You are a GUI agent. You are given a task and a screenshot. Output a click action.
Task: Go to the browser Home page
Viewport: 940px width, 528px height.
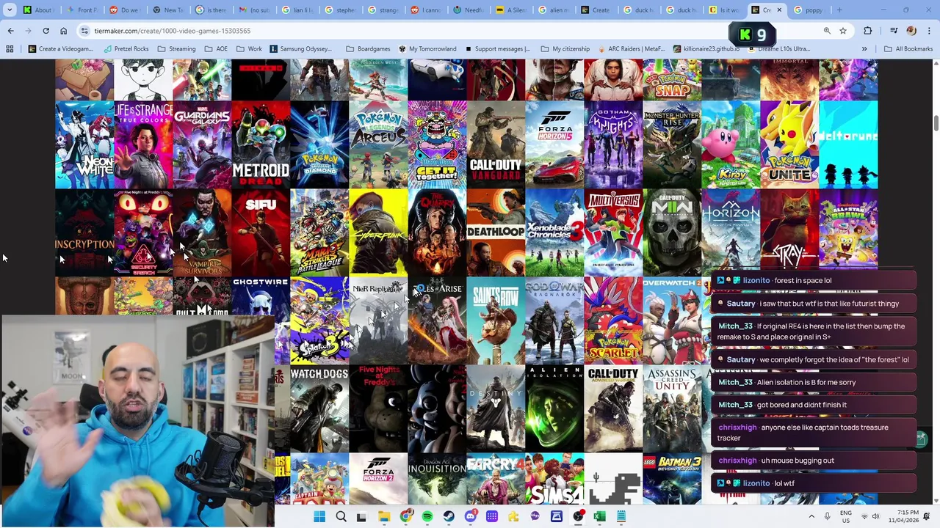pos(63,31)
